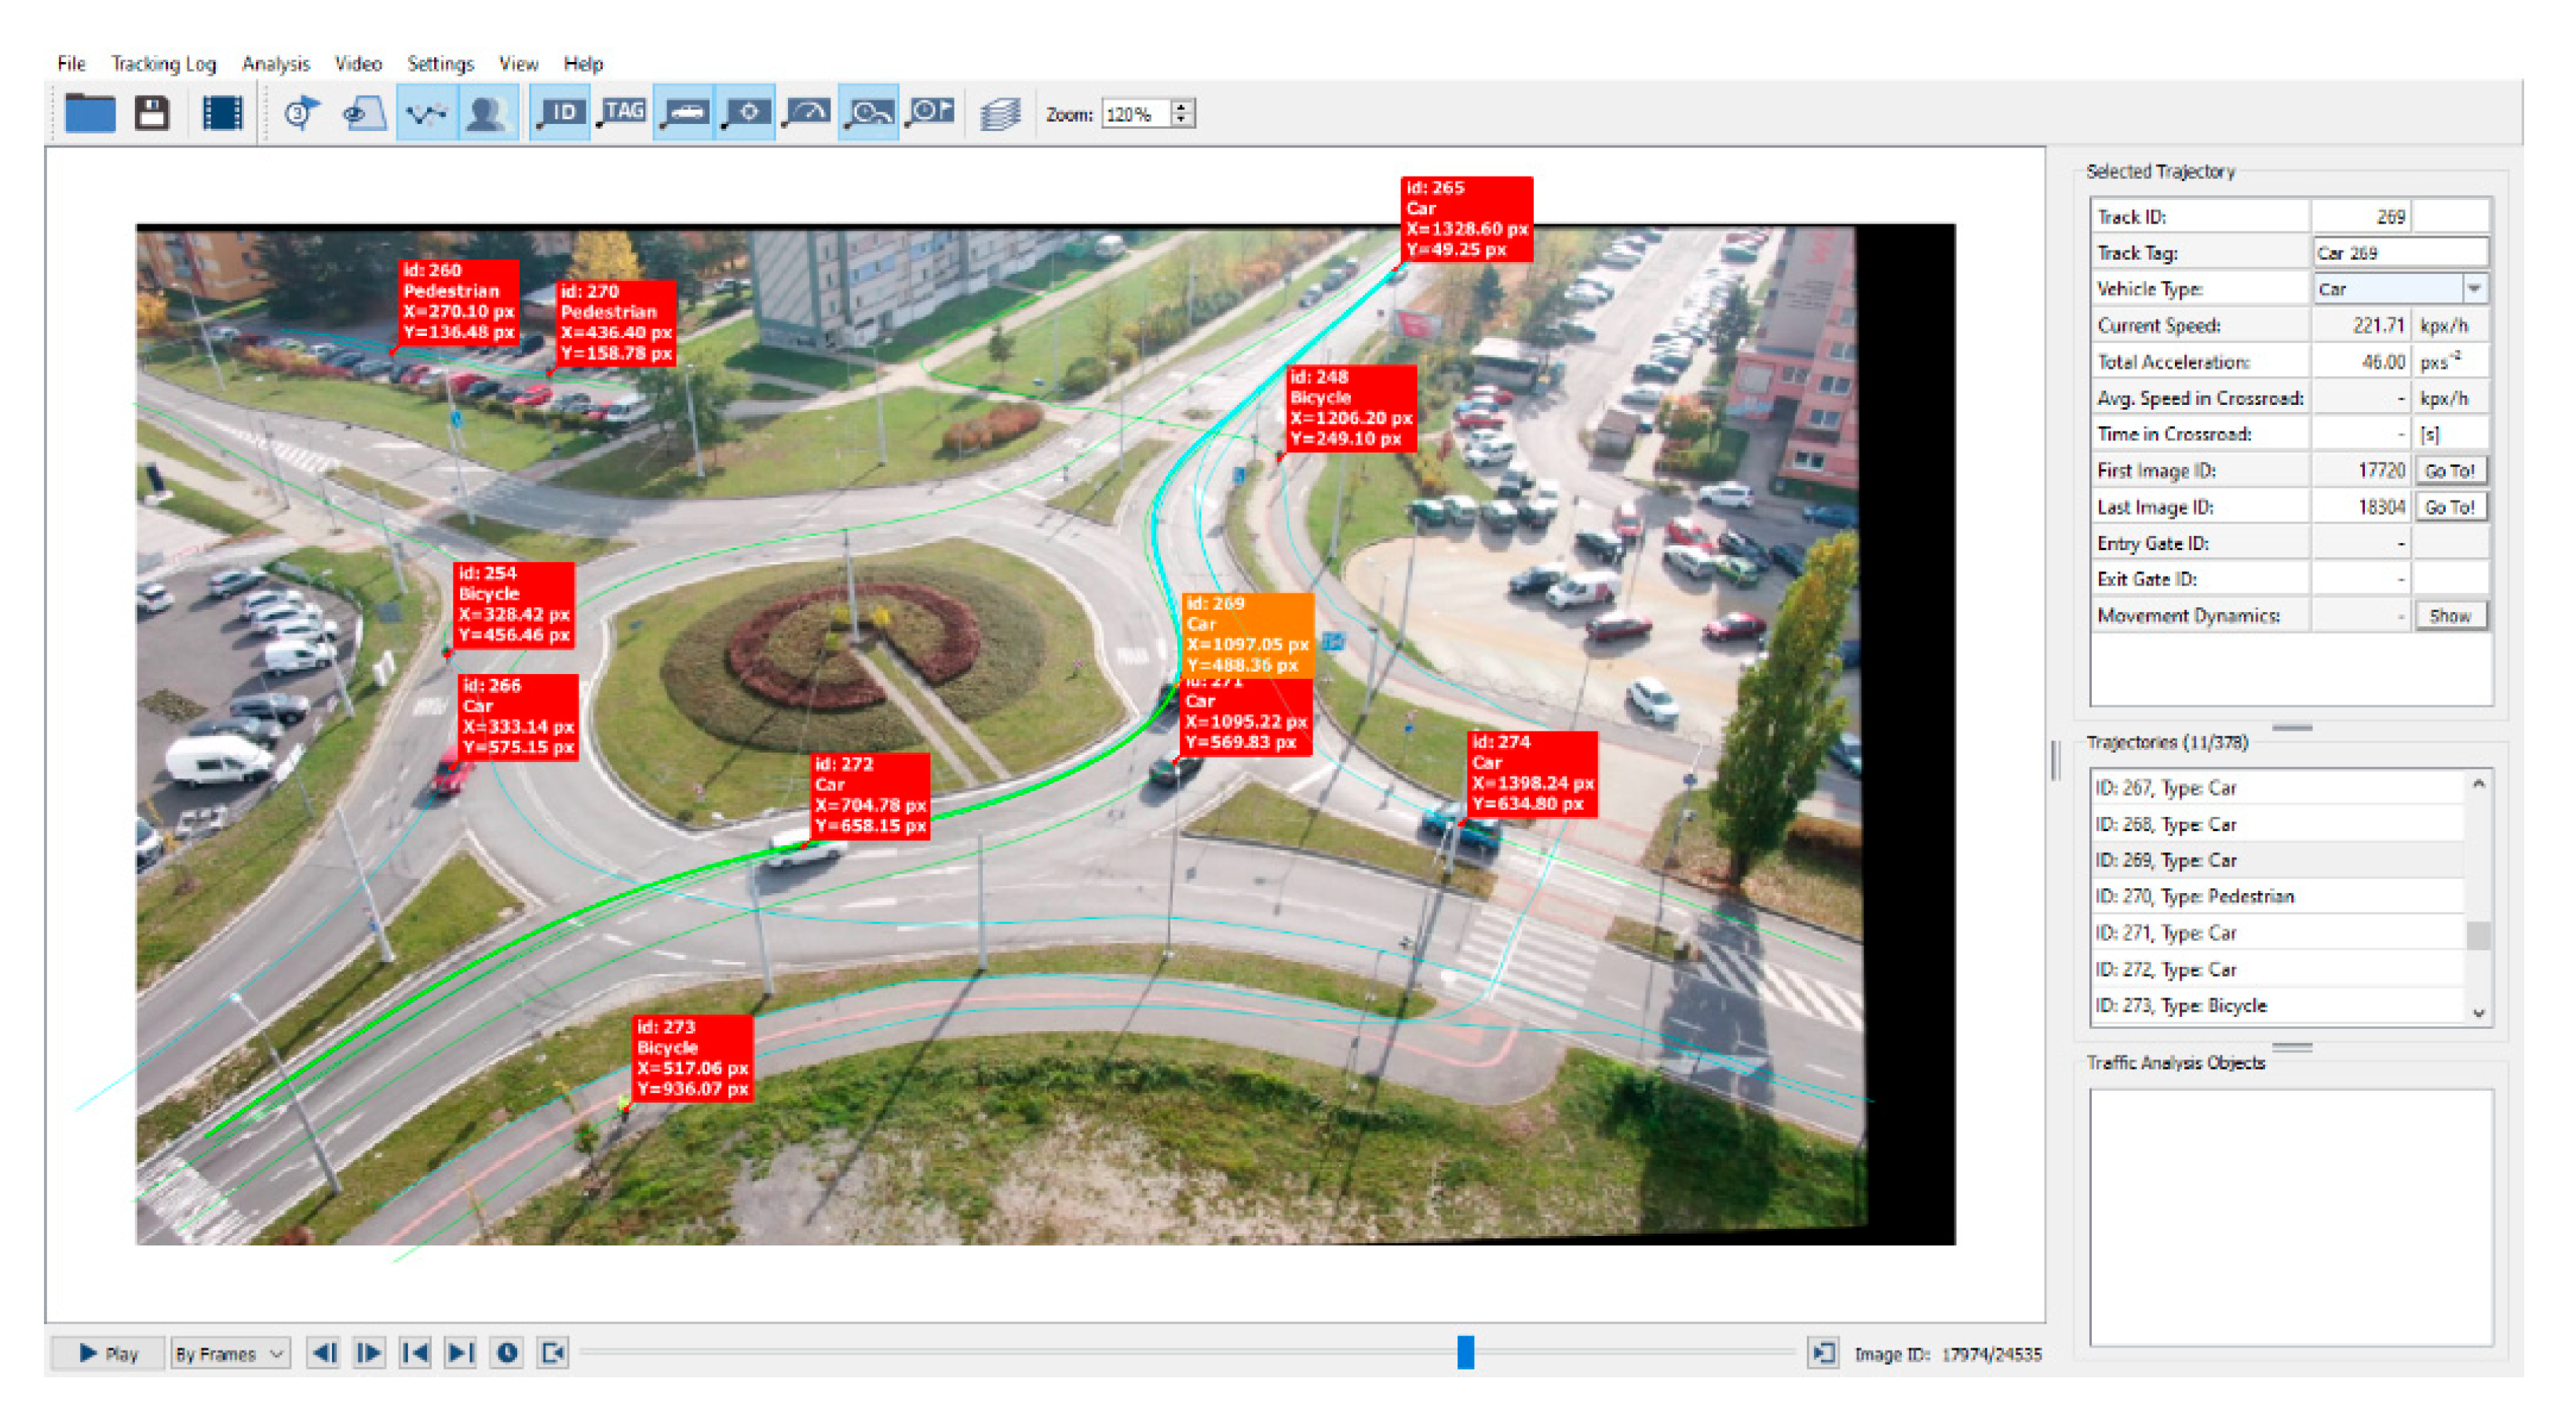Click the open folder toolbar icon
This screenshot has width=2576, height=1411.
pyautogui.click(x=90, y=113)
